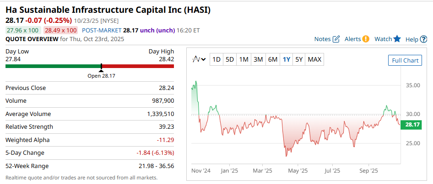Show MAX historical chart range
433x184 pixels.
pyautogui.click(x=314, y=59)
